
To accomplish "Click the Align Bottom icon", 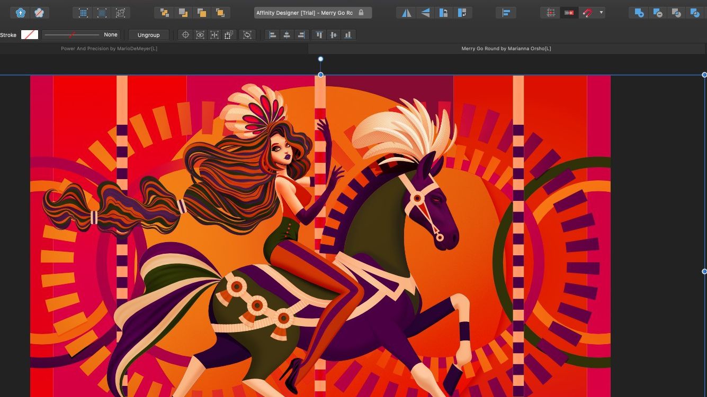I will [348, 35].
